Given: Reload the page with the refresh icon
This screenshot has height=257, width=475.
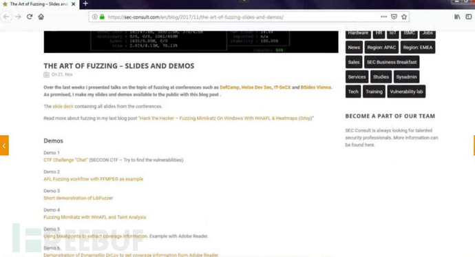Looking at the screenshot, I should tap(30, 17).
